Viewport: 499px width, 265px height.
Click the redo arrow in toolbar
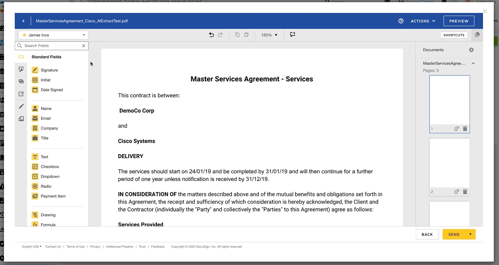pos(220,35)
